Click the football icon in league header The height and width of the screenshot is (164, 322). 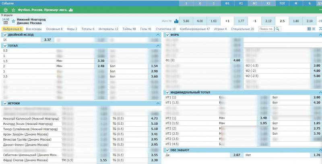tap(5, 10)
